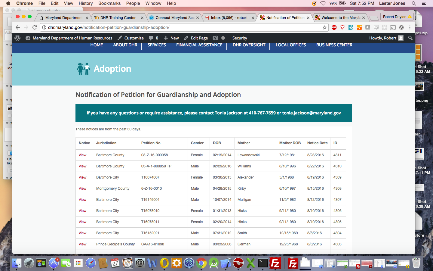The width and height of the screenshot is (433, 271).
Task: Switch to the DHR Training Center tab
Action: 118,18
